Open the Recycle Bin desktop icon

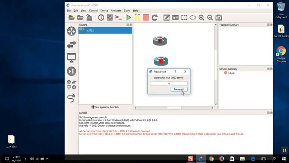281,10
